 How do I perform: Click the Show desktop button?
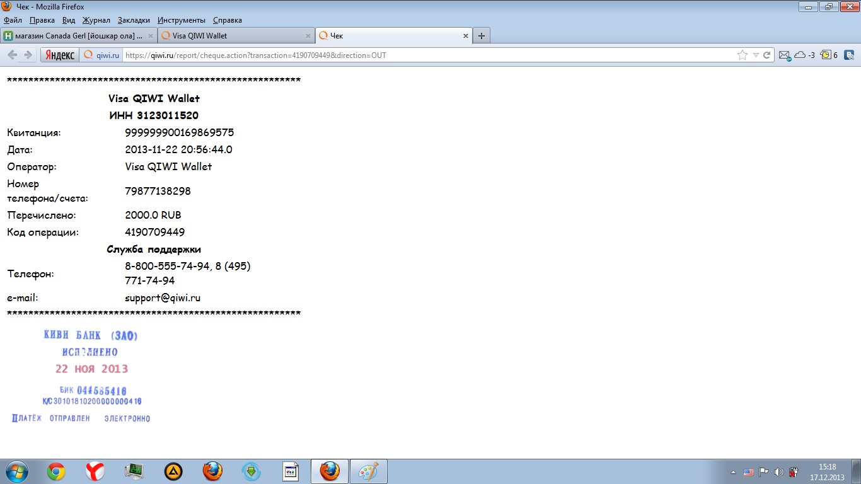(x=856, y=471)
